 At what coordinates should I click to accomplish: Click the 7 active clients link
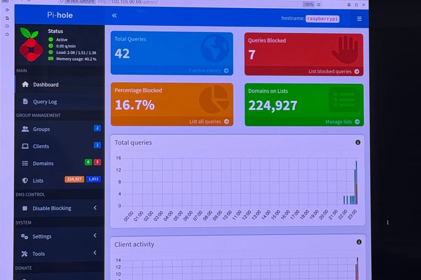[204, 71]
